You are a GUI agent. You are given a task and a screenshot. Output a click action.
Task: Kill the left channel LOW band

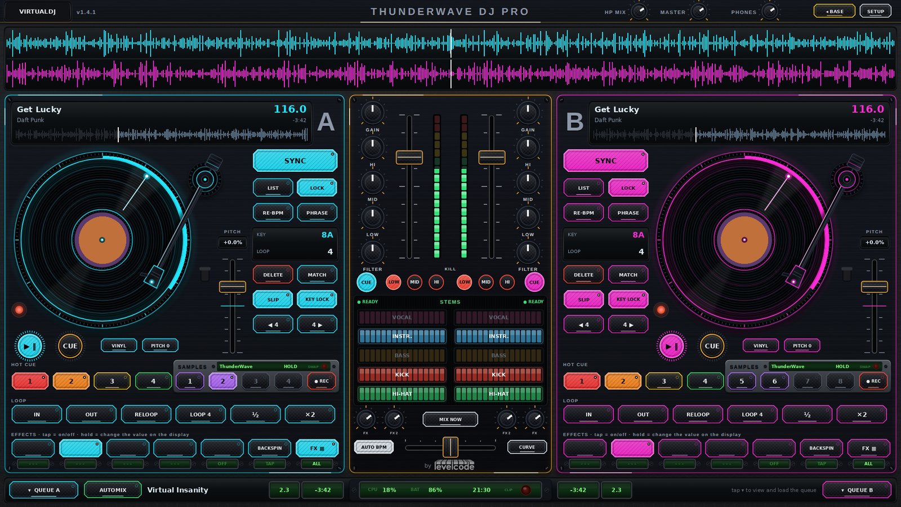tap(394, 282)
